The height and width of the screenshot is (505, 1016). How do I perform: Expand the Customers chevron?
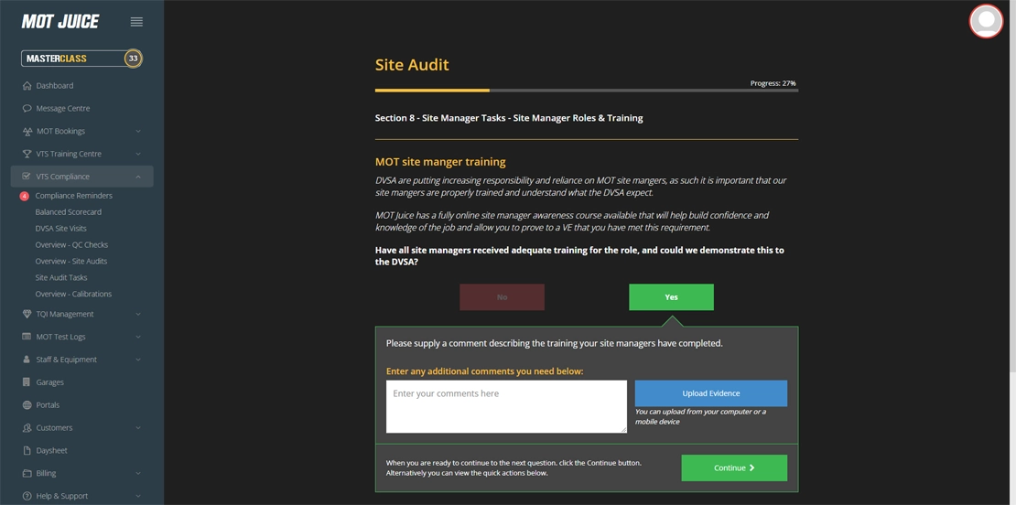pos(138,428)
